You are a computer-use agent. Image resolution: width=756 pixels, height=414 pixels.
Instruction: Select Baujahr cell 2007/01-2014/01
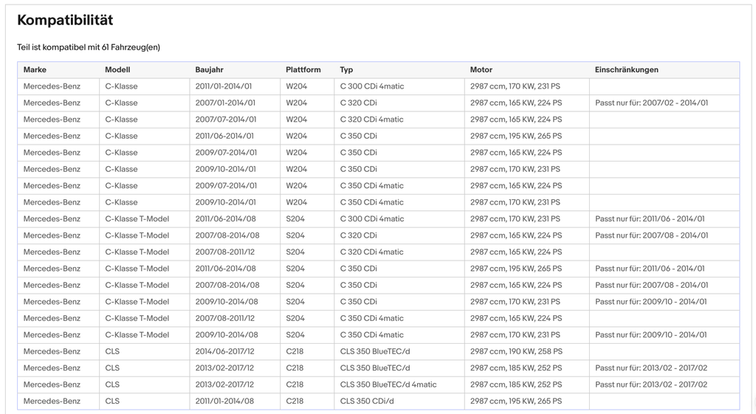tap(225, 103)
